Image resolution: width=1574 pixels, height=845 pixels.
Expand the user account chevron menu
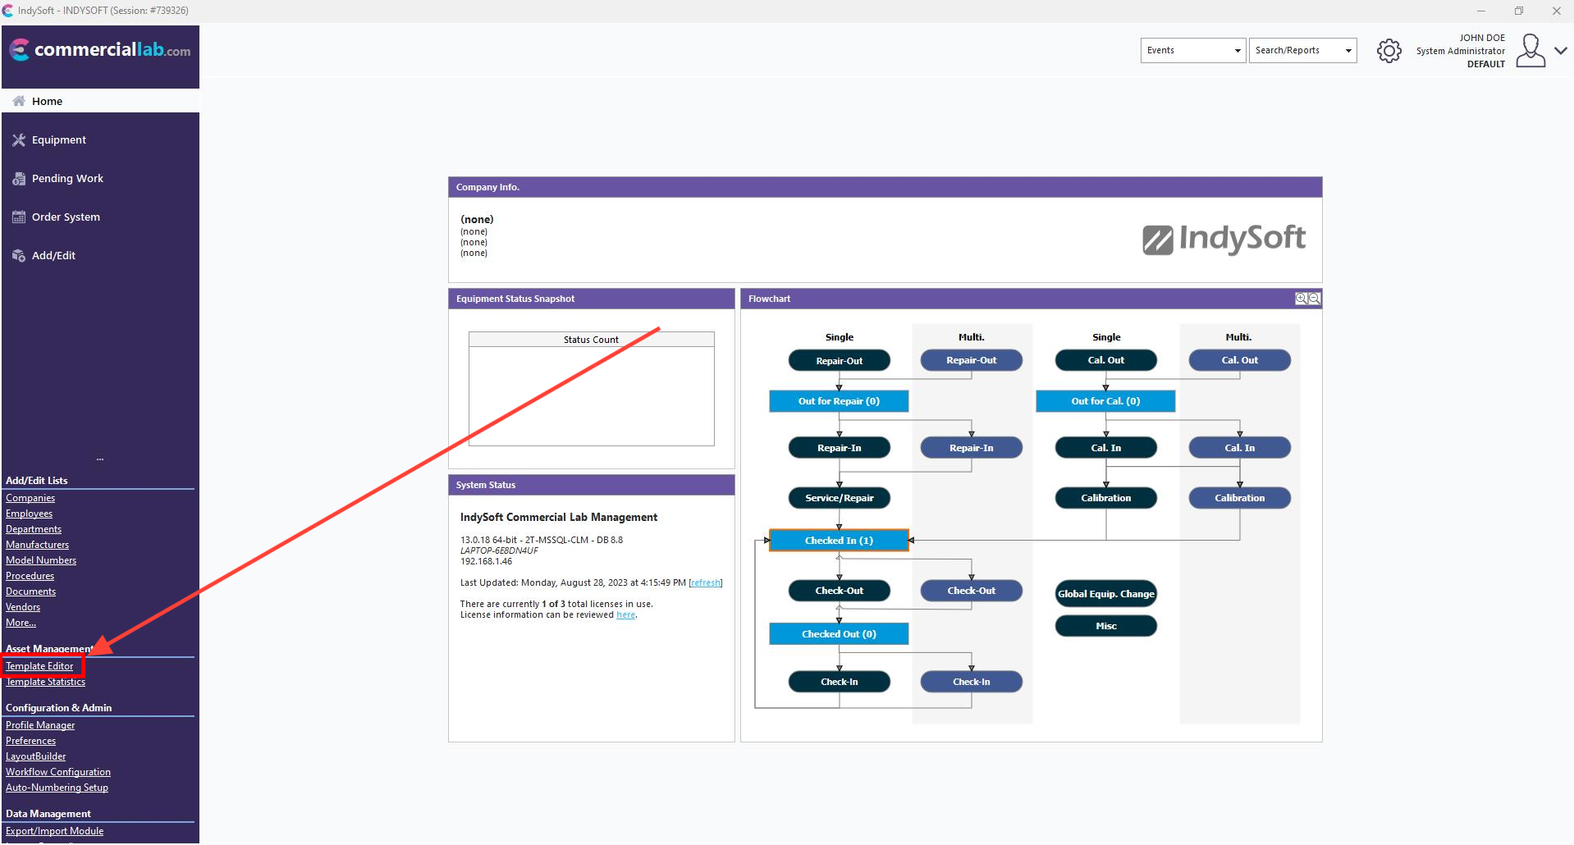[x=1561, y=51]
